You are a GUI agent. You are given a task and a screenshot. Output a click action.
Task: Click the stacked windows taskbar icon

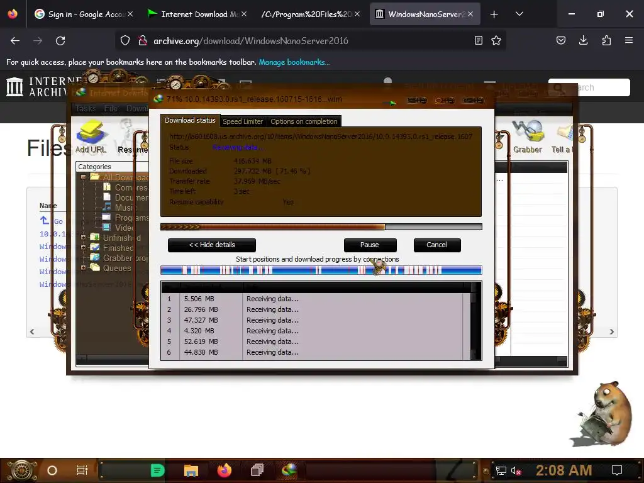(x=257, y=470)
